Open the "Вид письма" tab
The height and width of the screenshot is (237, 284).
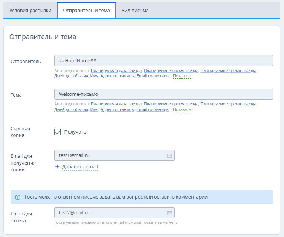tap(135, 11)
